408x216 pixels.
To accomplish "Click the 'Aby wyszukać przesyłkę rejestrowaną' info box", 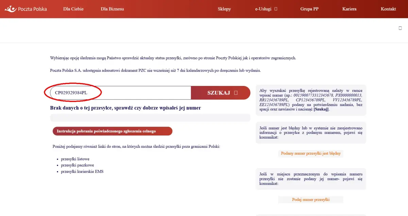I will point(311,100).
